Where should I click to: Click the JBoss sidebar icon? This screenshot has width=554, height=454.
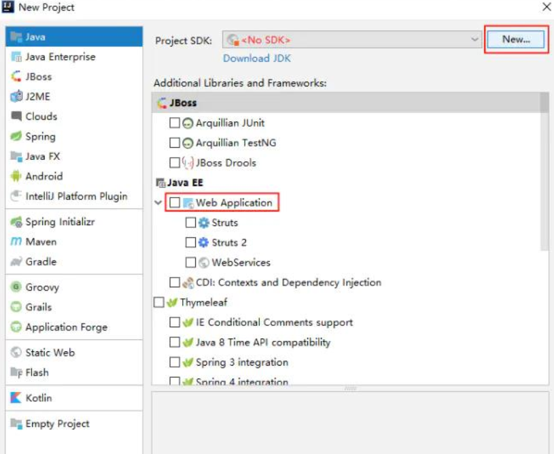(16, 76)
